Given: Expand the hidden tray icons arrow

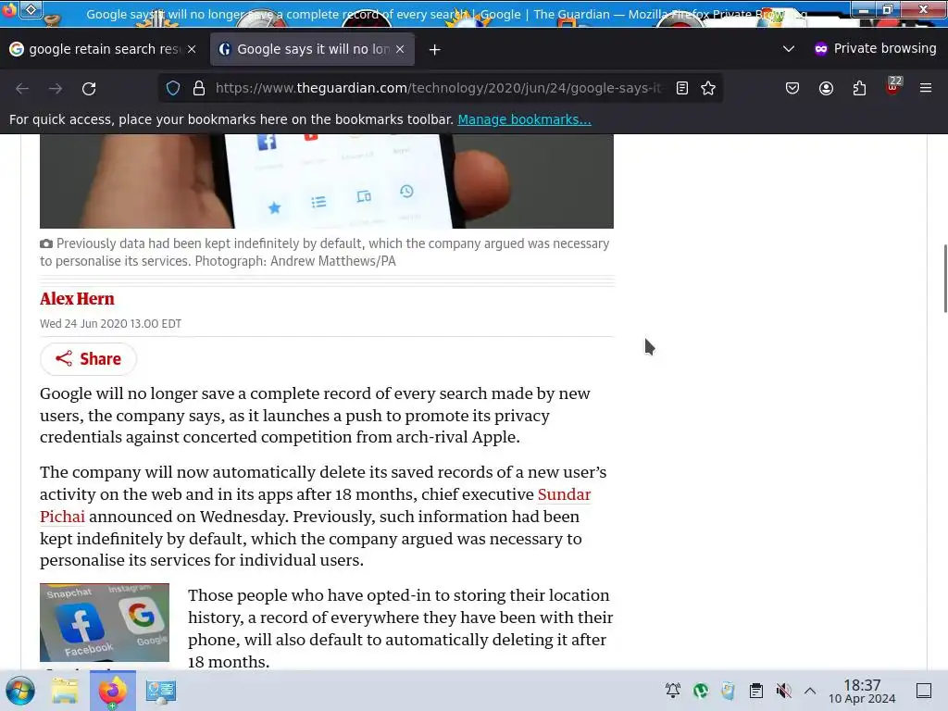Looking at the screenshot, I should tap(810, 691).
